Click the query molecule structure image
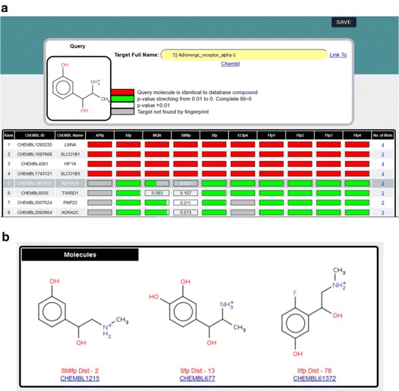 [79, 88]
